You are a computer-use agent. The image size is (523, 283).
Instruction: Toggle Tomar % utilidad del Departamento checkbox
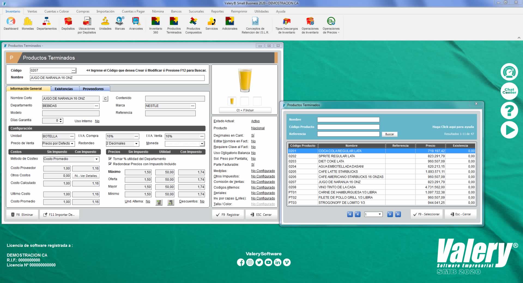point(110,159)
